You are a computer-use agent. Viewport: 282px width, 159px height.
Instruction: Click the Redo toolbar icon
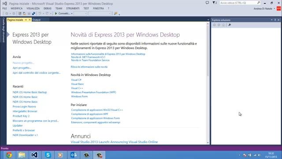coord(47,14)
